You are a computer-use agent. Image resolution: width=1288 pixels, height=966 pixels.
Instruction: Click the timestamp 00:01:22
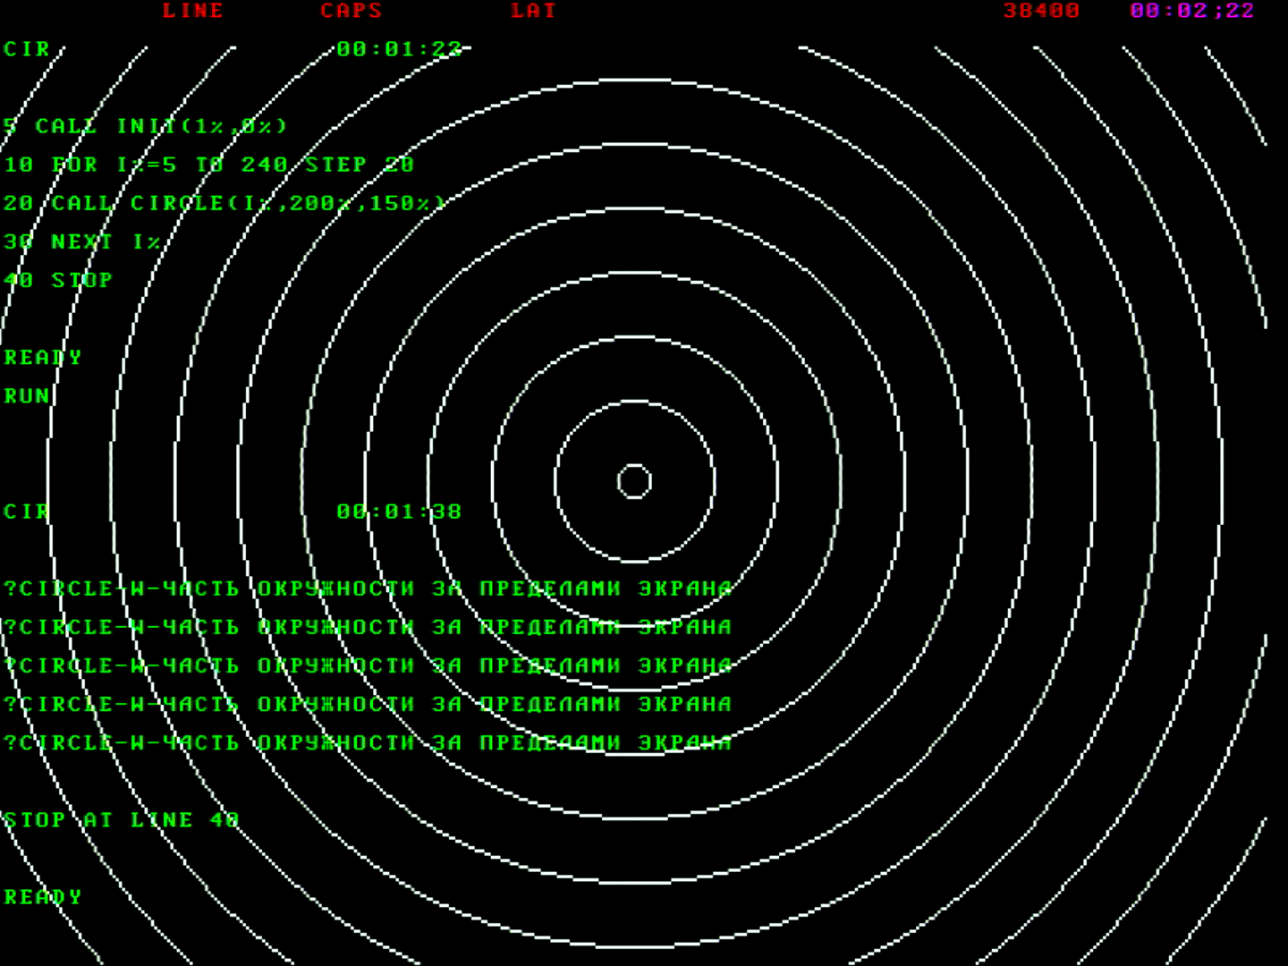(400, 49)
